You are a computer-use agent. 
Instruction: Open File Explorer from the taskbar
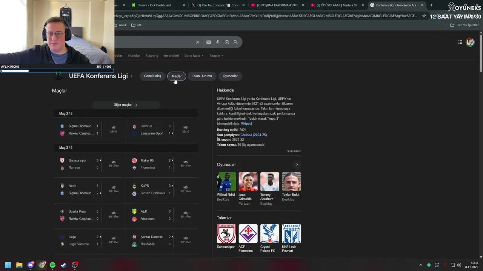[x=19, y=265]
